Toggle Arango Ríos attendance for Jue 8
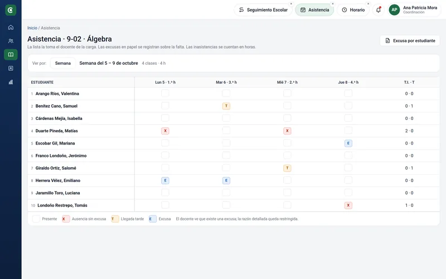 [348, 93]
